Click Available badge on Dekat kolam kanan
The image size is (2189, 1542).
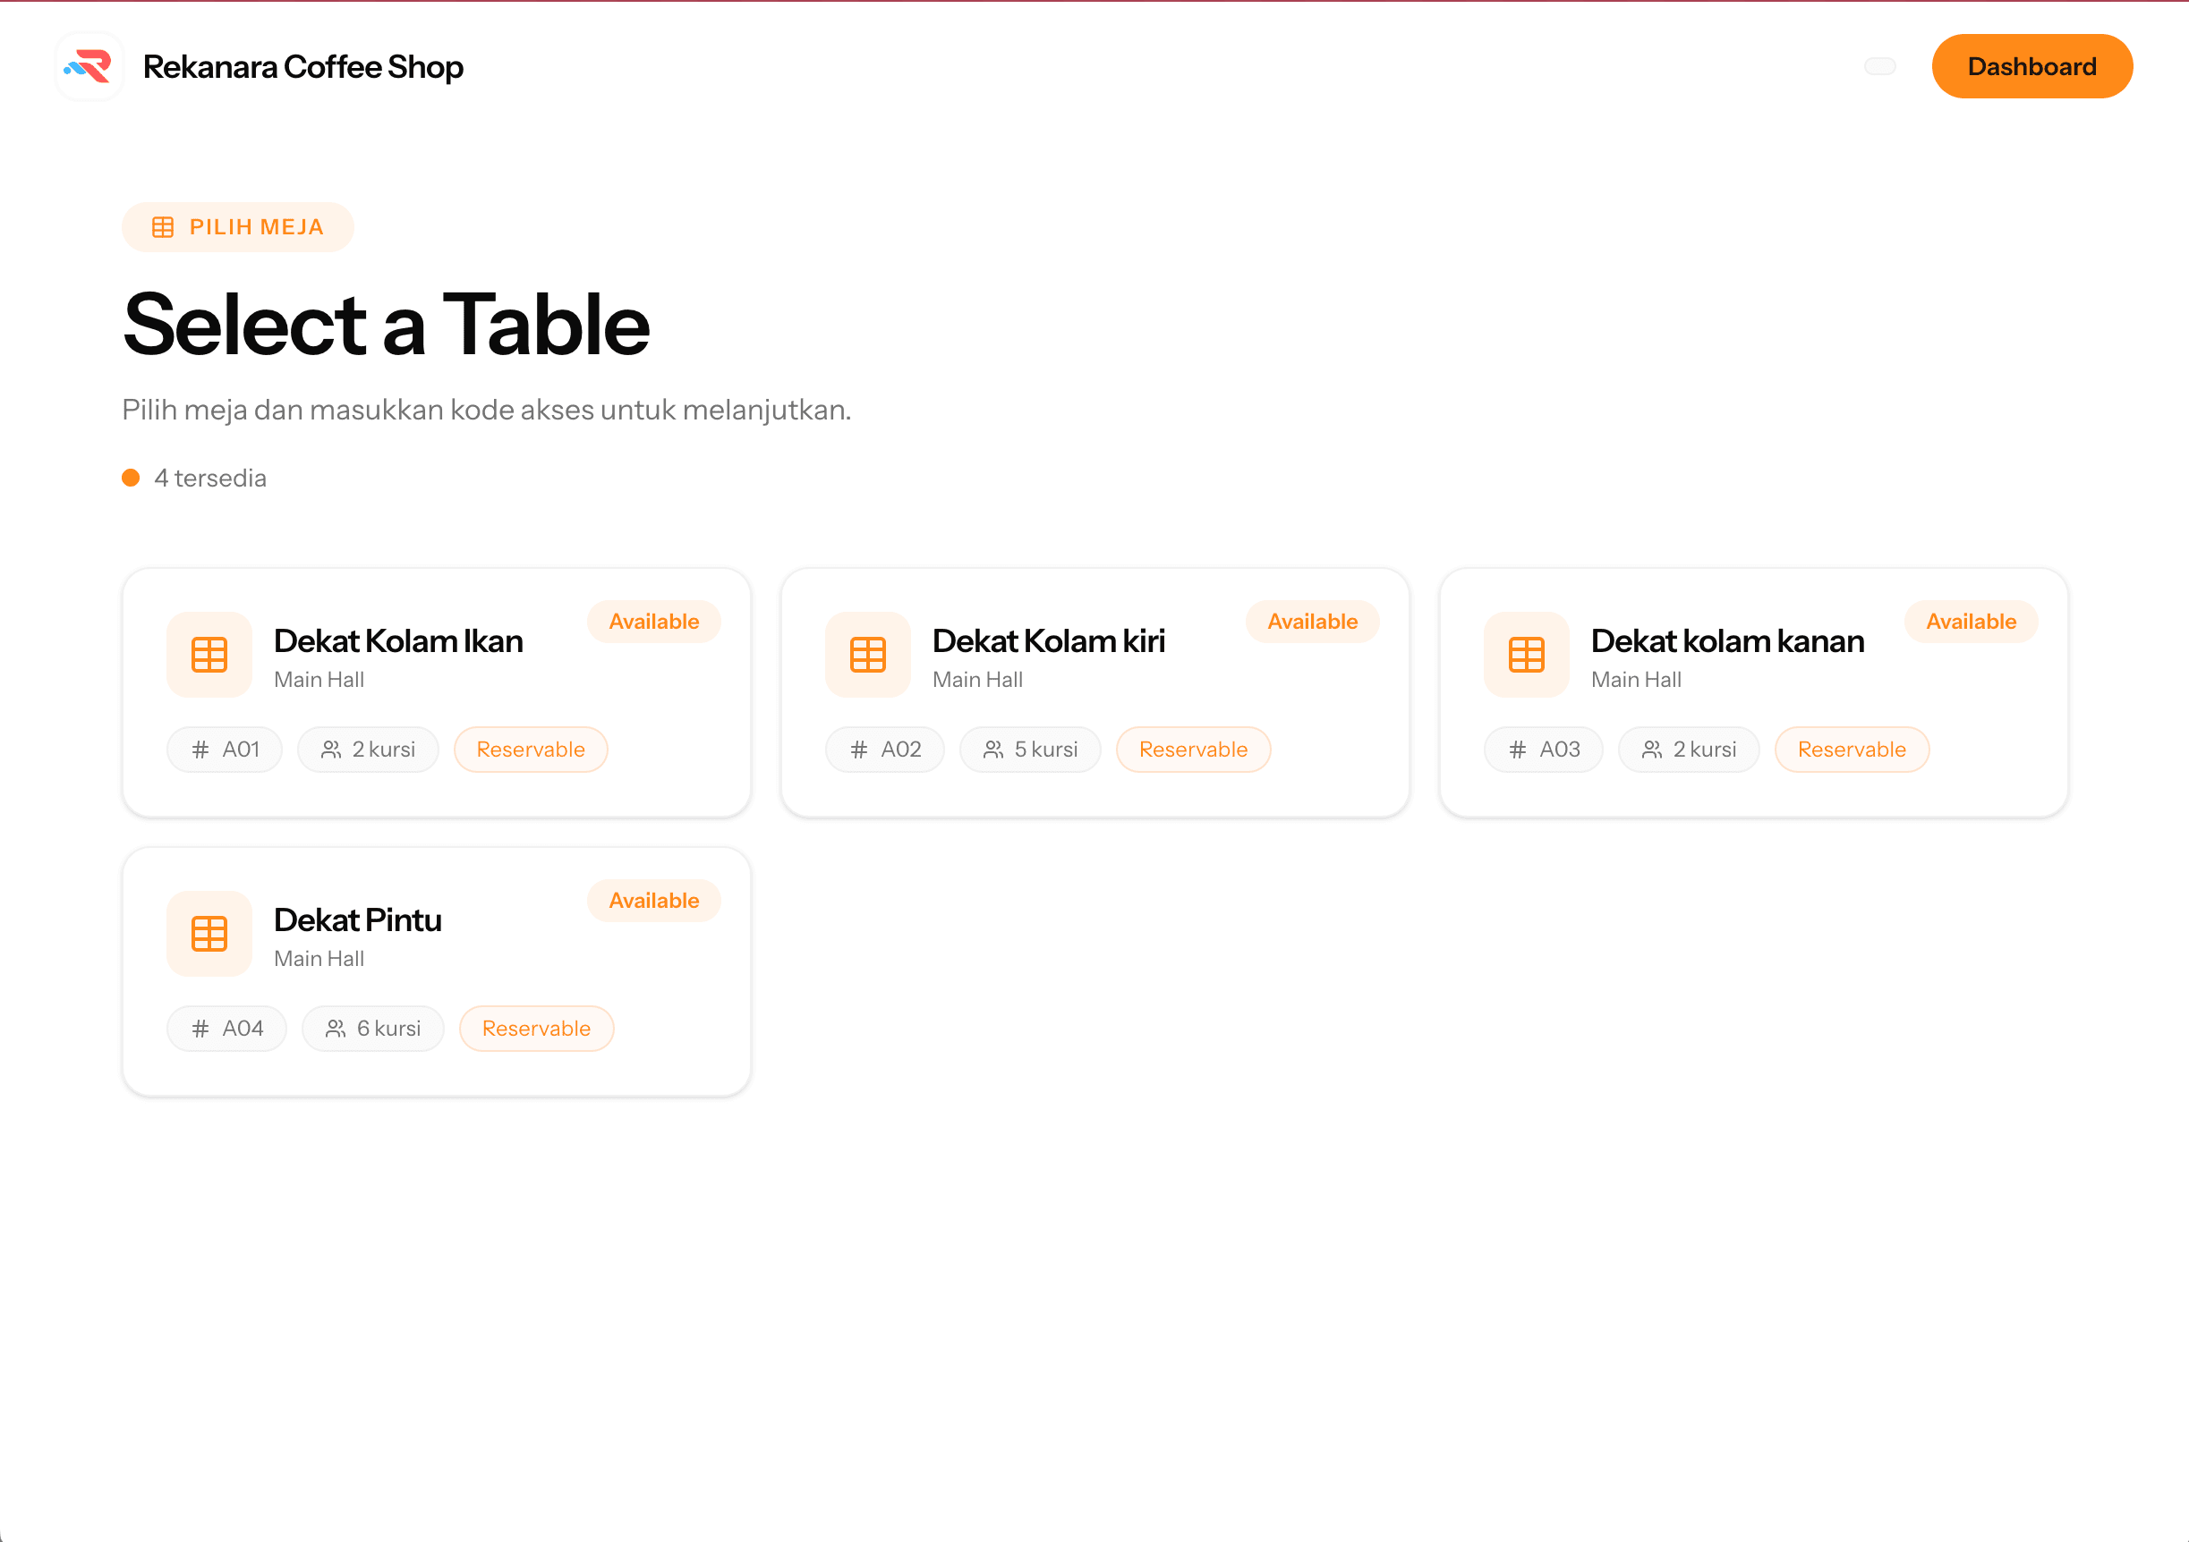tap(1971, 622)
